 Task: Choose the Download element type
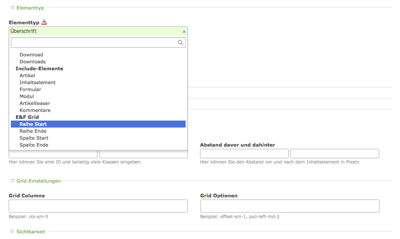pos(31,55)
